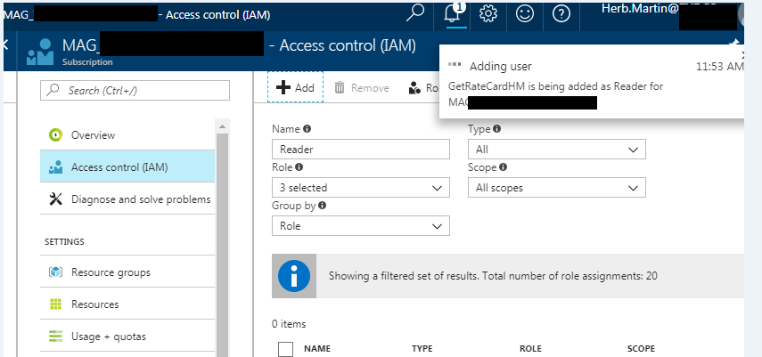Click the plus icon beside Add
The height and width of the screenshot is (357, 762).
point(283,87)
